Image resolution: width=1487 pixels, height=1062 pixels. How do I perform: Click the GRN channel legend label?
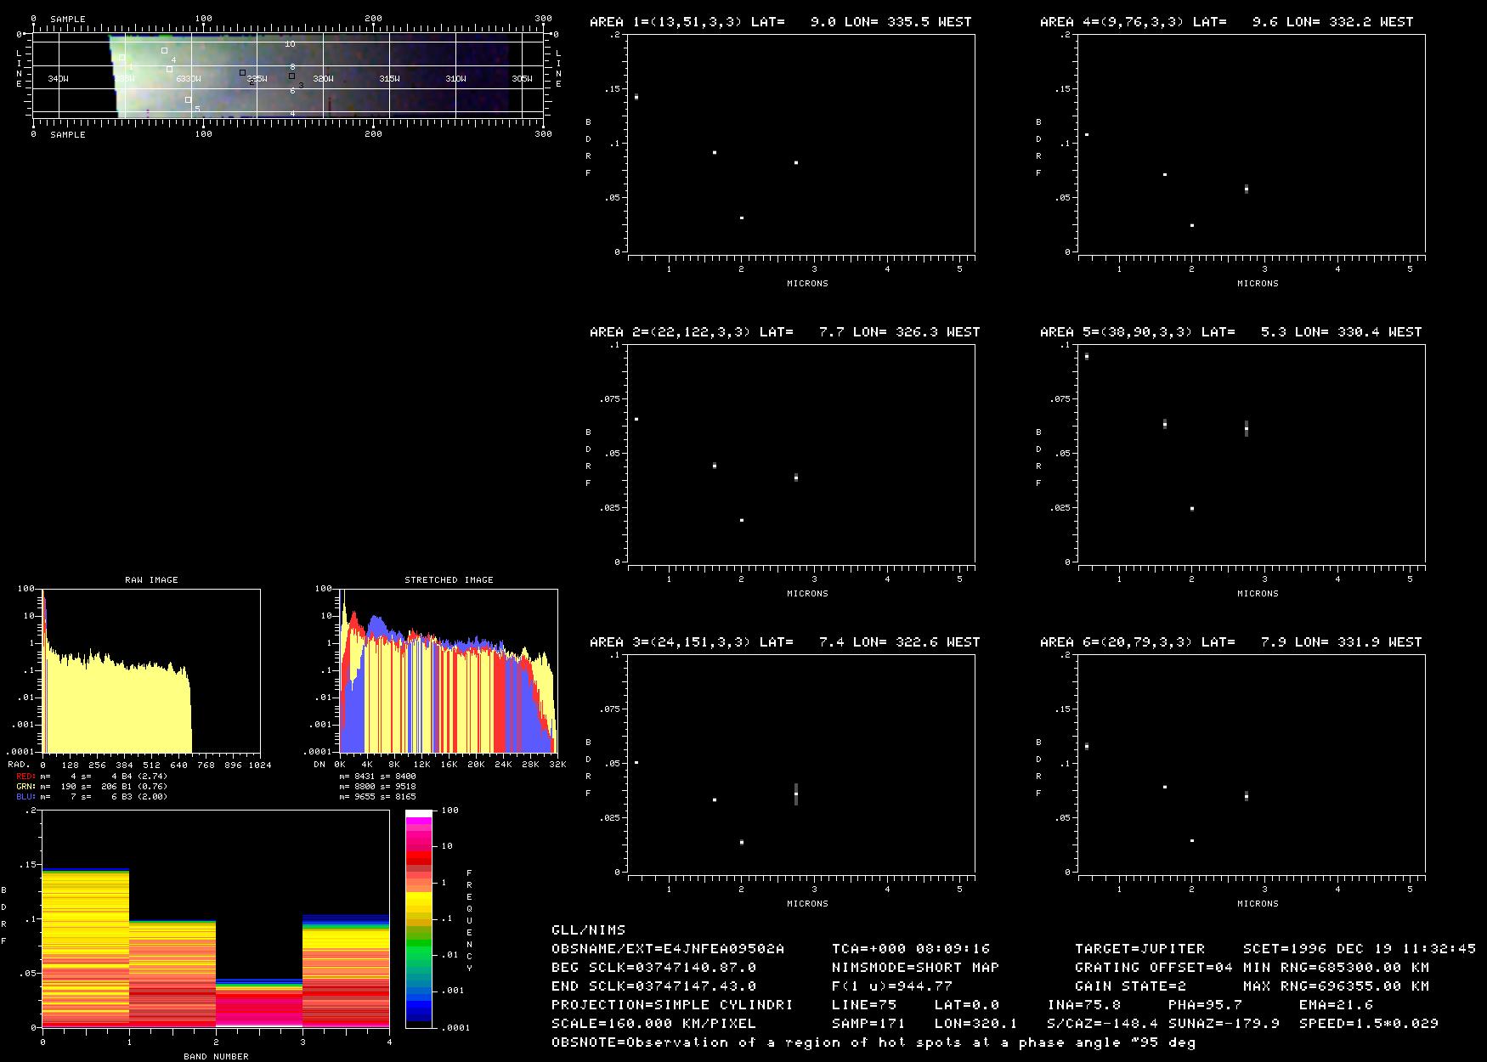tap(25, 787)
